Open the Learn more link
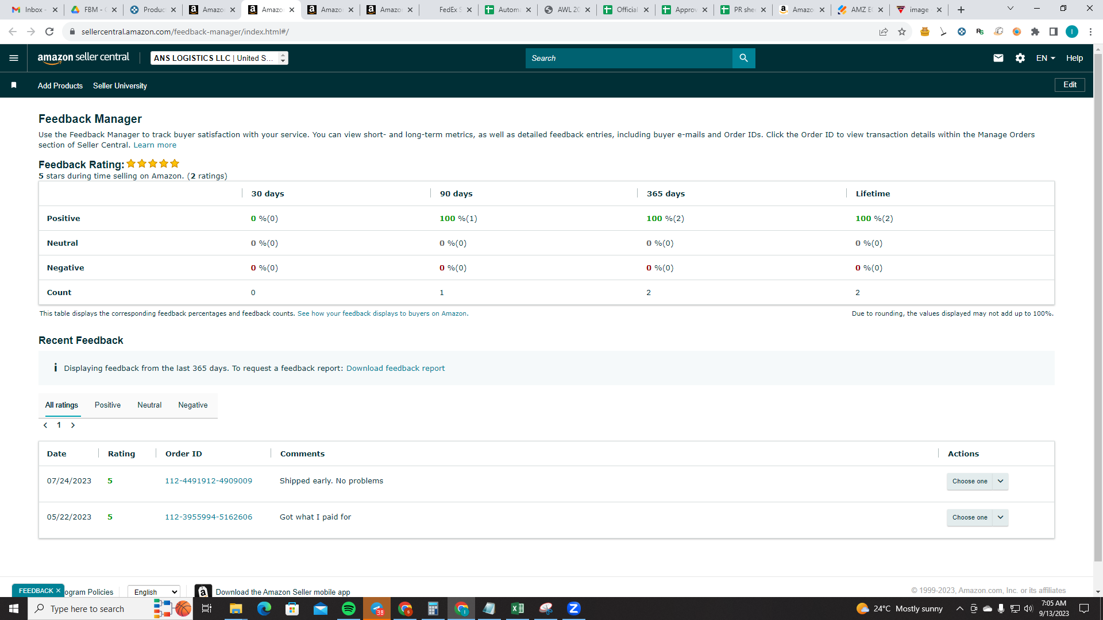Image resolution: width=1103 pixels, height=620 pixels. click(x=155, y=145)
